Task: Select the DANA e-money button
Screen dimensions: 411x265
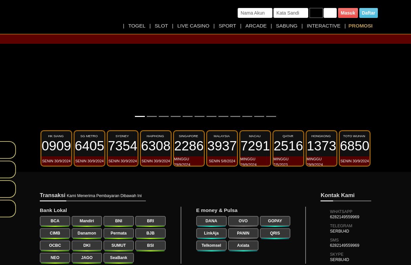Action: tap(211, 221)
